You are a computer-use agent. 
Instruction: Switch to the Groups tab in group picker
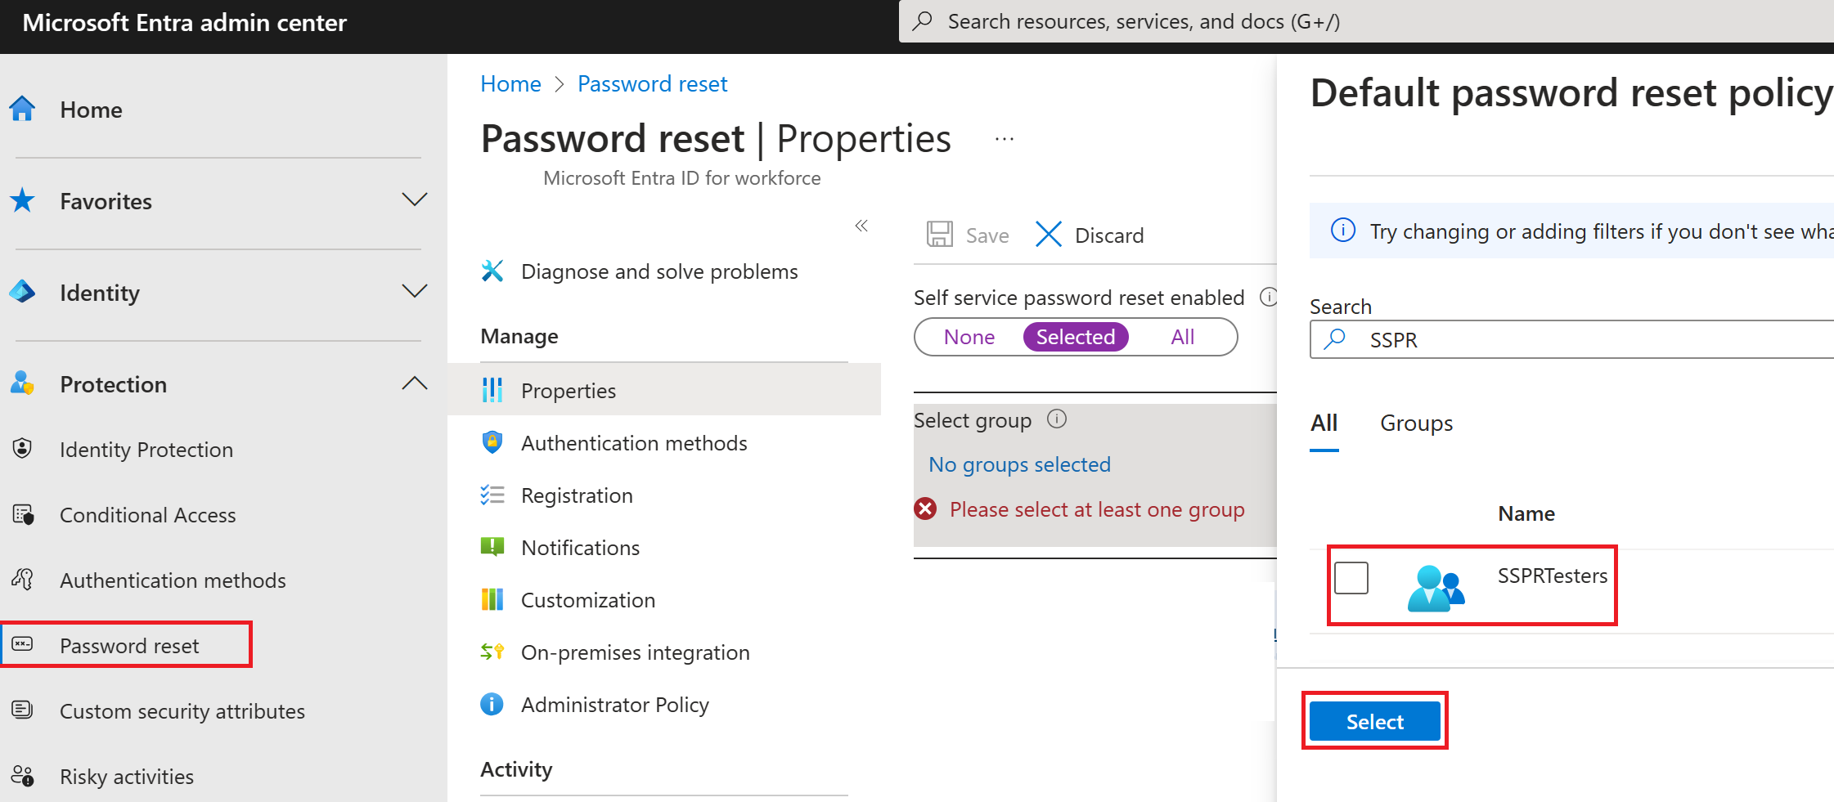click(x=1417, y=423)
